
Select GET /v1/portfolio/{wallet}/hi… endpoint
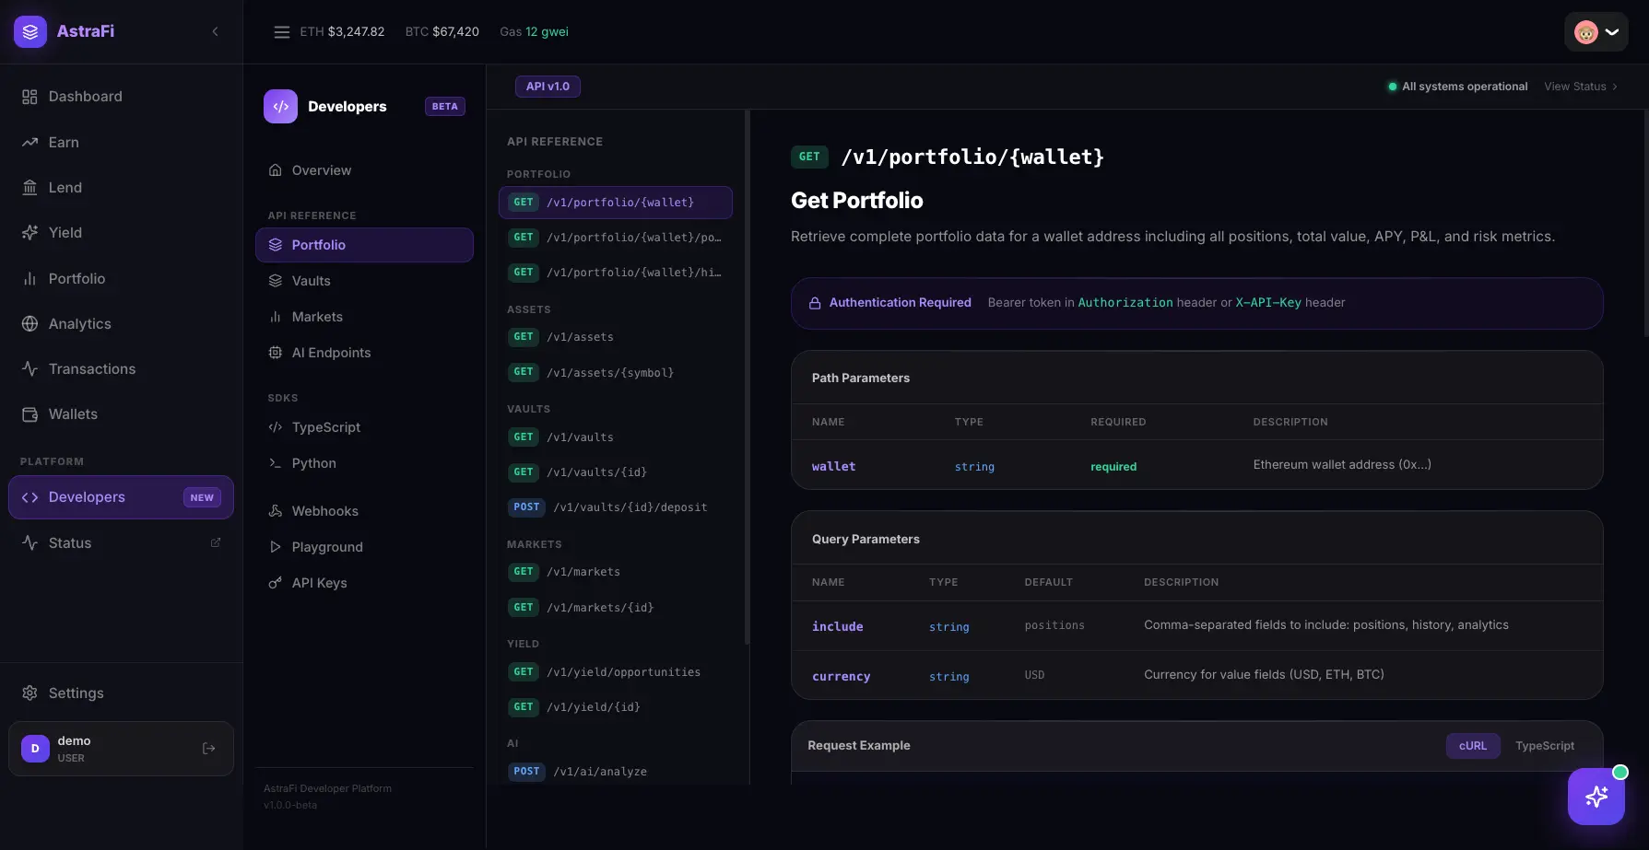(x=616, y=273)
